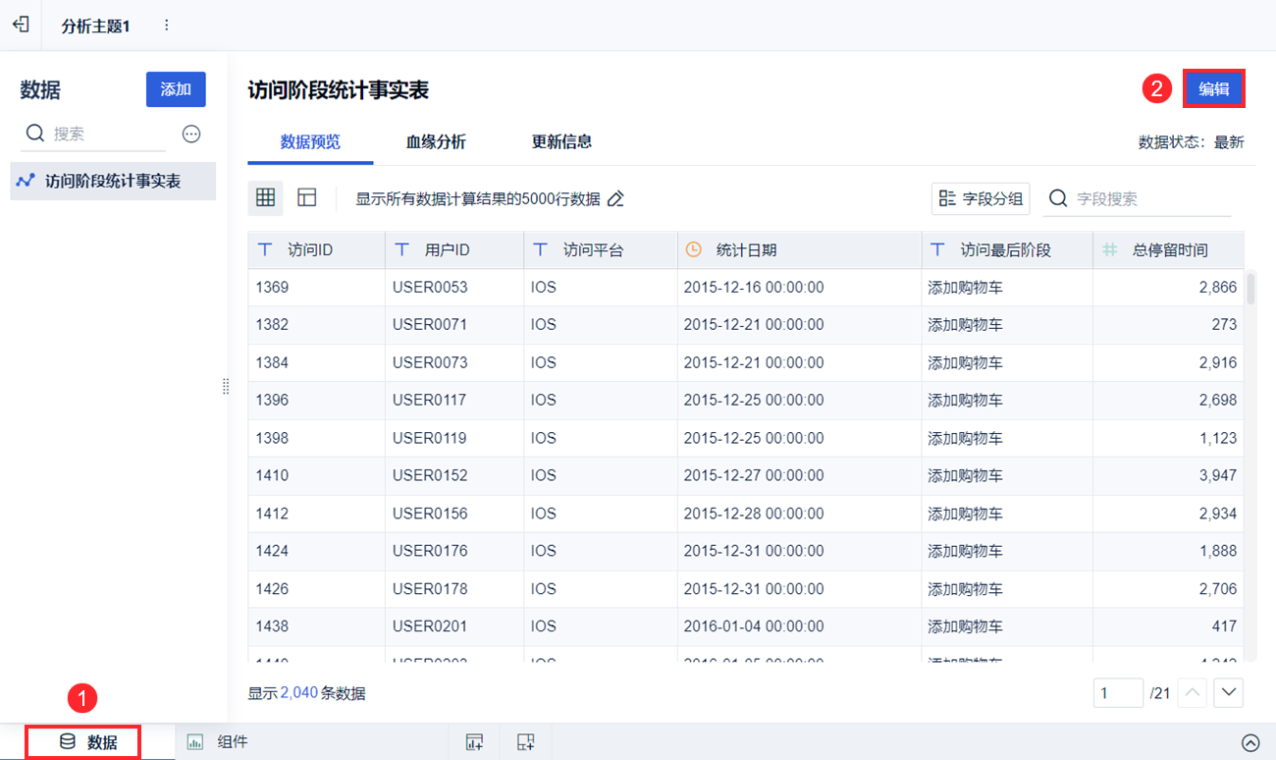This screenshot has width=1276, height=760.
Task: Click the cell USER0201
Action: coord(454,626)
